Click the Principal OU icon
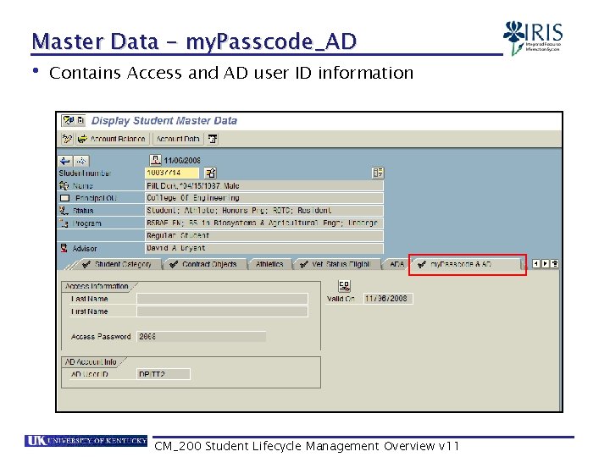The height and width of the screenshot is (457, 610). coord(64,198)
